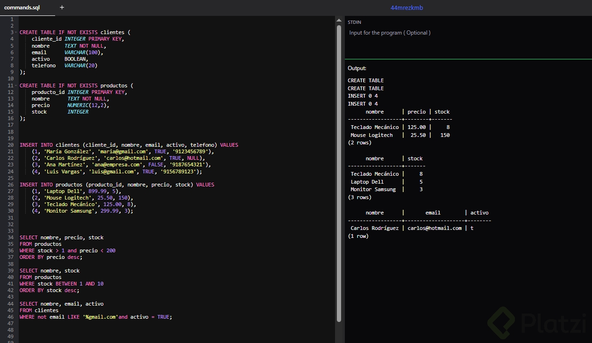Select line number 1 in gutter
Screen dimensions: 592x343
tap(11, 19)
